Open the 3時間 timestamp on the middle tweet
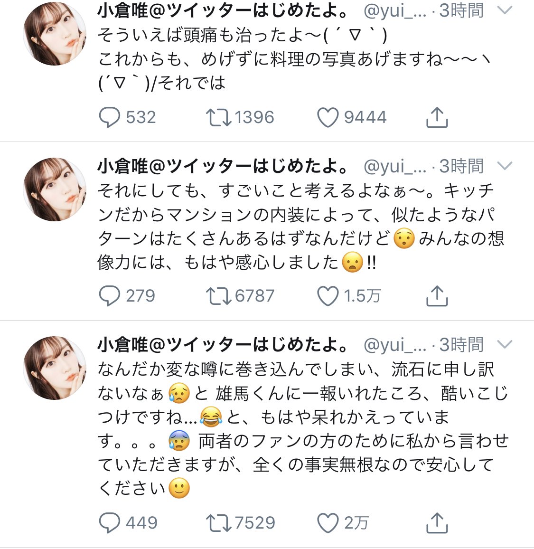Viewport: 534px width, 549px height. 461,166
